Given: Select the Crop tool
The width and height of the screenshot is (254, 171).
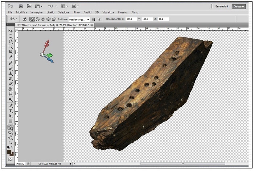Looking at the screenshot, I should pos(11,52).
